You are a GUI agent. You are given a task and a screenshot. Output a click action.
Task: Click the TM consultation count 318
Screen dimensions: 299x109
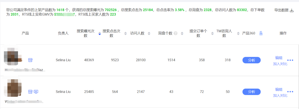(x=228, y=60)
